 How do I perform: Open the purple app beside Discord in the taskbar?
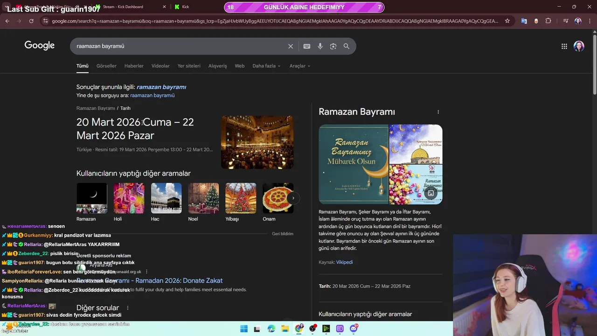click(x=340, y=329)
